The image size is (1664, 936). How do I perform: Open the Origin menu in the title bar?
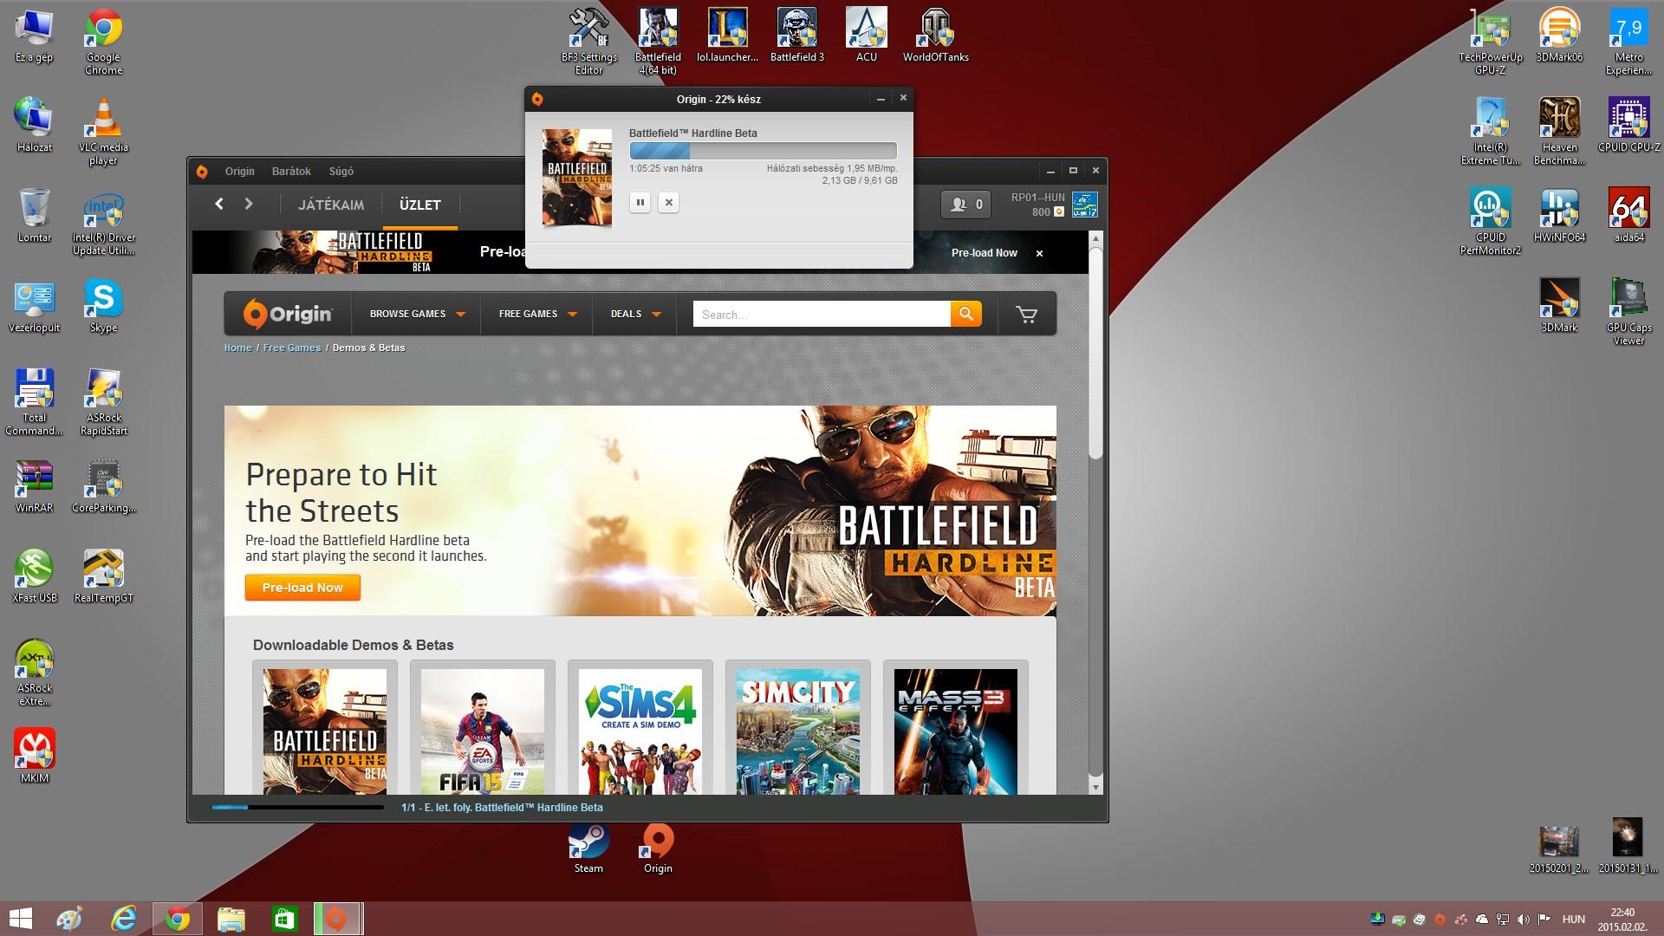(240, 172)
